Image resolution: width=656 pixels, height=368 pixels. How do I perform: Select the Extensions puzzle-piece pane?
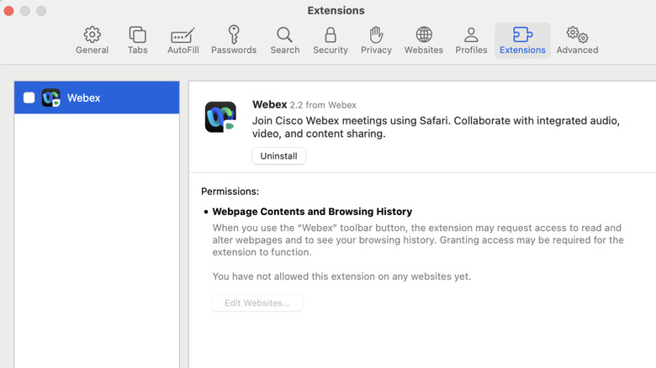pos(522,40)
